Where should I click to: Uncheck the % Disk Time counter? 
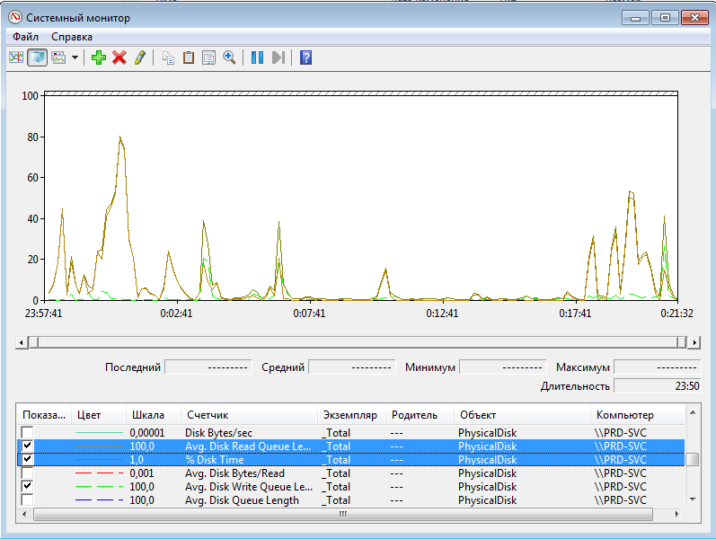pos(27,460)
